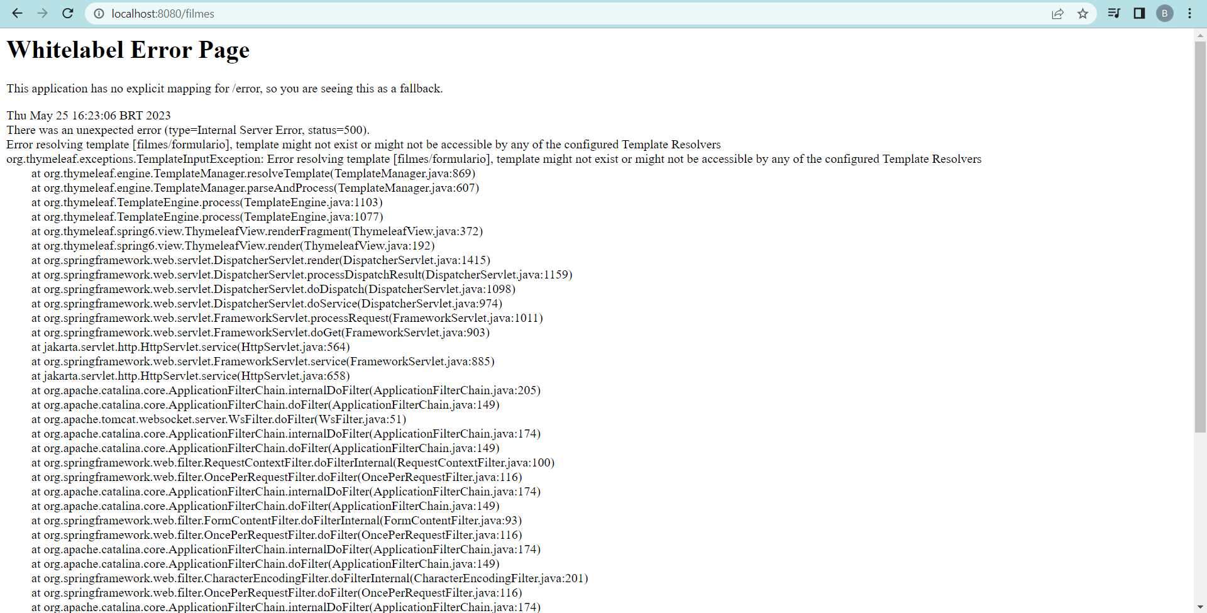The image size is (1207, 613).
Task: Click the timestamp Thu May 25 16:23:06
Action: [x=89, y=116]
